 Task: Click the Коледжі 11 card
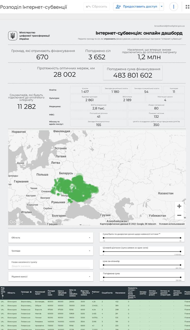click(174, 90)
